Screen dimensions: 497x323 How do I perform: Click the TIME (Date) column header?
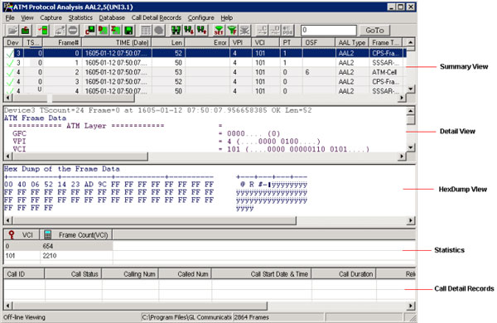[x=117, y=43]
